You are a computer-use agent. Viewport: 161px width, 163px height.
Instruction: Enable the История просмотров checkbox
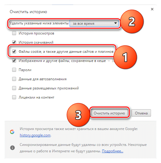14,33
